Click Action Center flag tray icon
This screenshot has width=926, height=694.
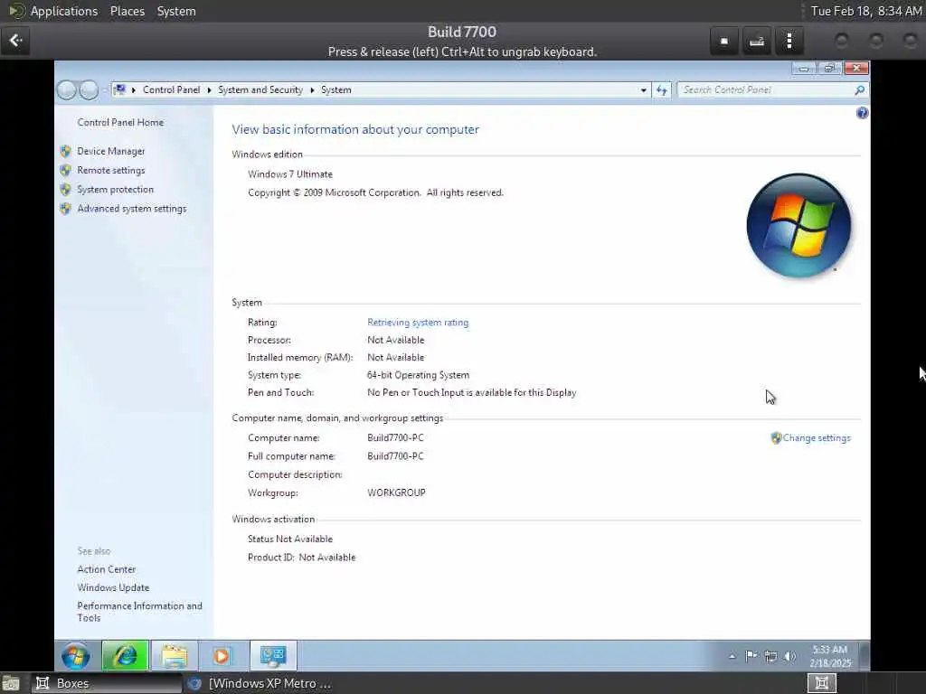pyautogui.click(x=751, y=656)
